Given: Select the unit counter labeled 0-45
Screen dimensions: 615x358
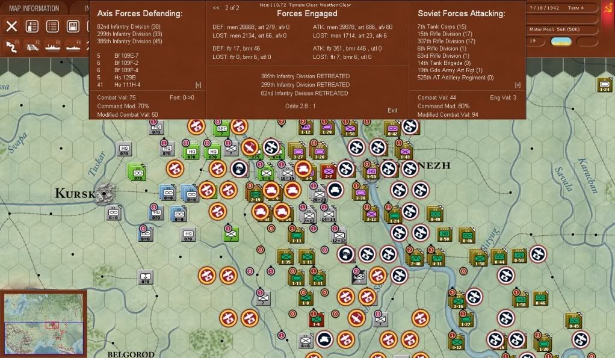Looking at the screenshot, I should tap(574, 321).
